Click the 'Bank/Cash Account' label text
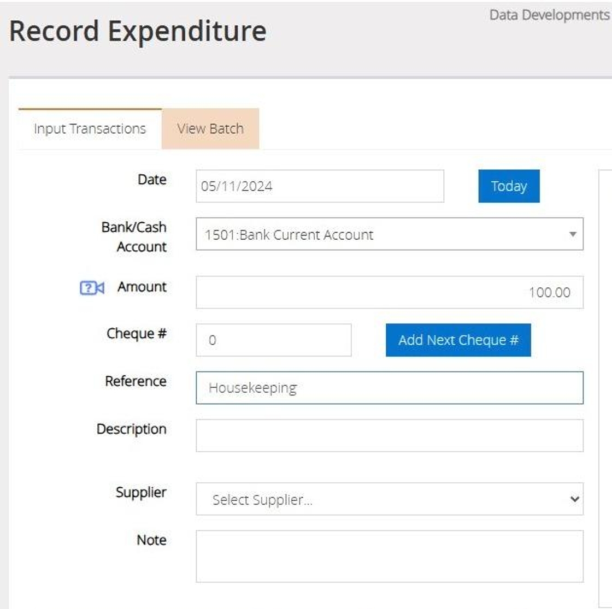This screenshot has height=609, width=612. click(x=134, y=236)
